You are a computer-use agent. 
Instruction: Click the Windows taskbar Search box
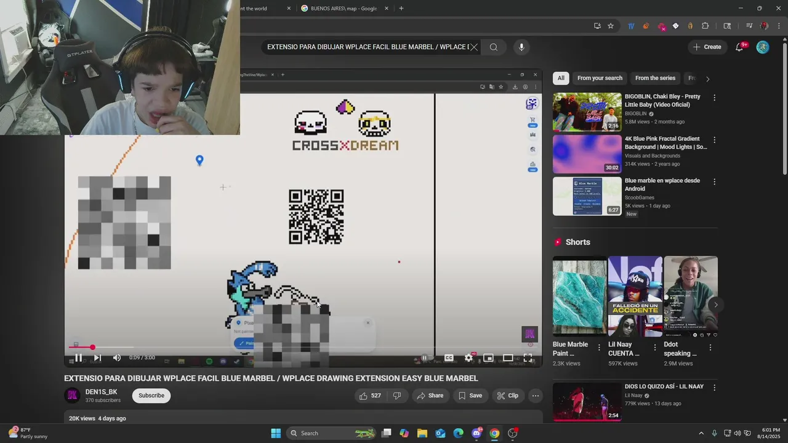[332, 433]
